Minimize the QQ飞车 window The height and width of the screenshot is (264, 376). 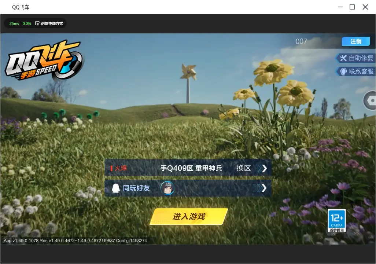click(340, 7)
